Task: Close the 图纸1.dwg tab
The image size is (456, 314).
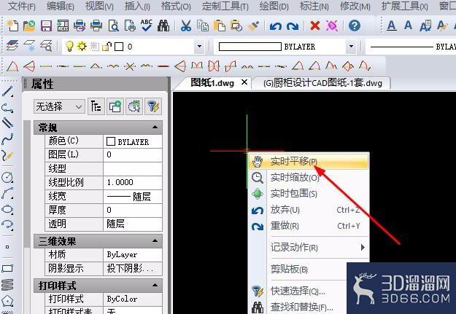Action: click(244, 82)
